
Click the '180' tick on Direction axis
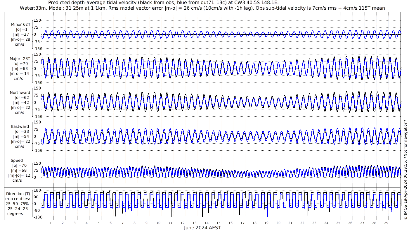37,191
